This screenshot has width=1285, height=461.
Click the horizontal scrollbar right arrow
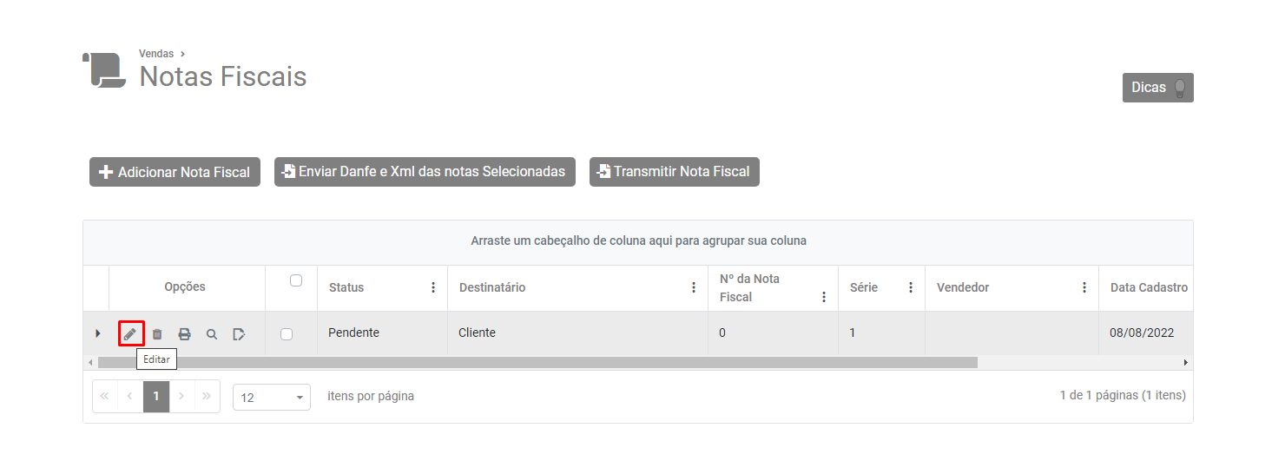(x=1186, y=362)
